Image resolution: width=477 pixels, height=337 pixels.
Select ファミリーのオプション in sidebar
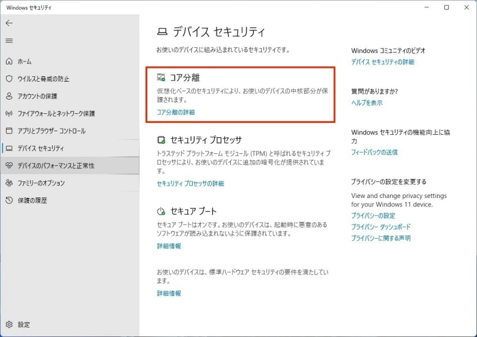[41, 183]
